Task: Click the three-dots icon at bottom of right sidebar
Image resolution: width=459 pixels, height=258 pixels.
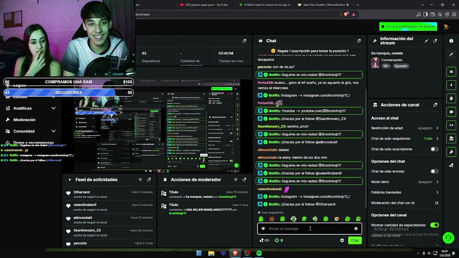Action: tap(451, 165)
